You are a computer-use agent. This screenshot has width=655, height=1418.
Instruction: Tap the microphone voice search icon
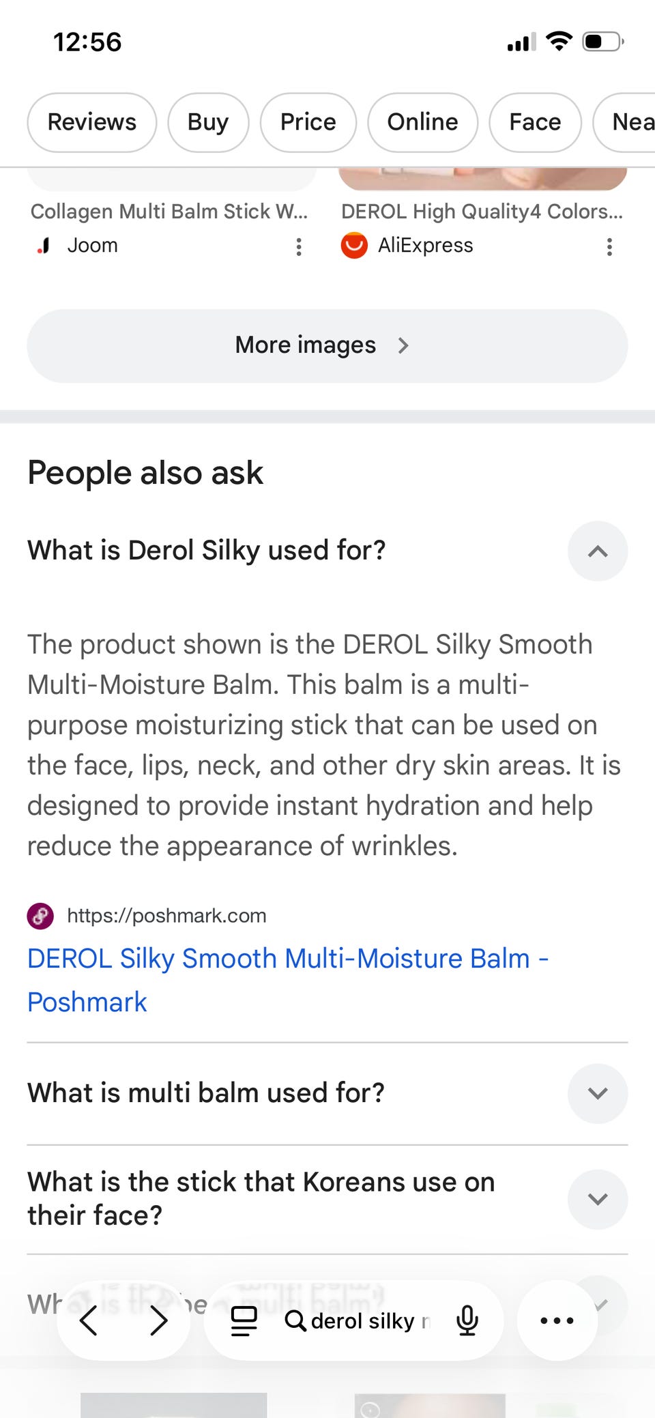467,1320
